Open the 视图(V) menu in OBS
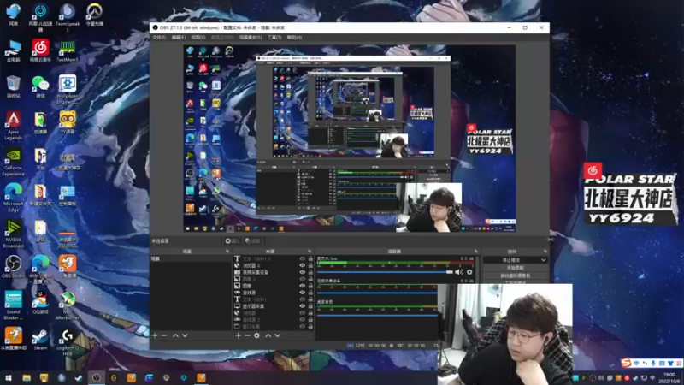This screenshot has width=684, height=385. tap(198, 38)
